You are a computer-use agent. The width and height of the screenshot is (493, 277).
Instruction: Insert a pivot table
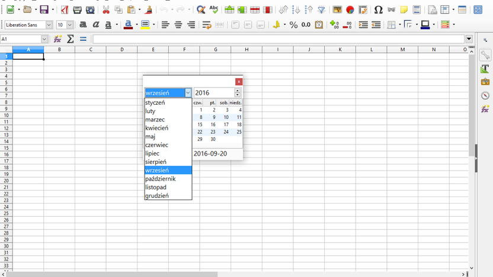[x=363, y=9]
